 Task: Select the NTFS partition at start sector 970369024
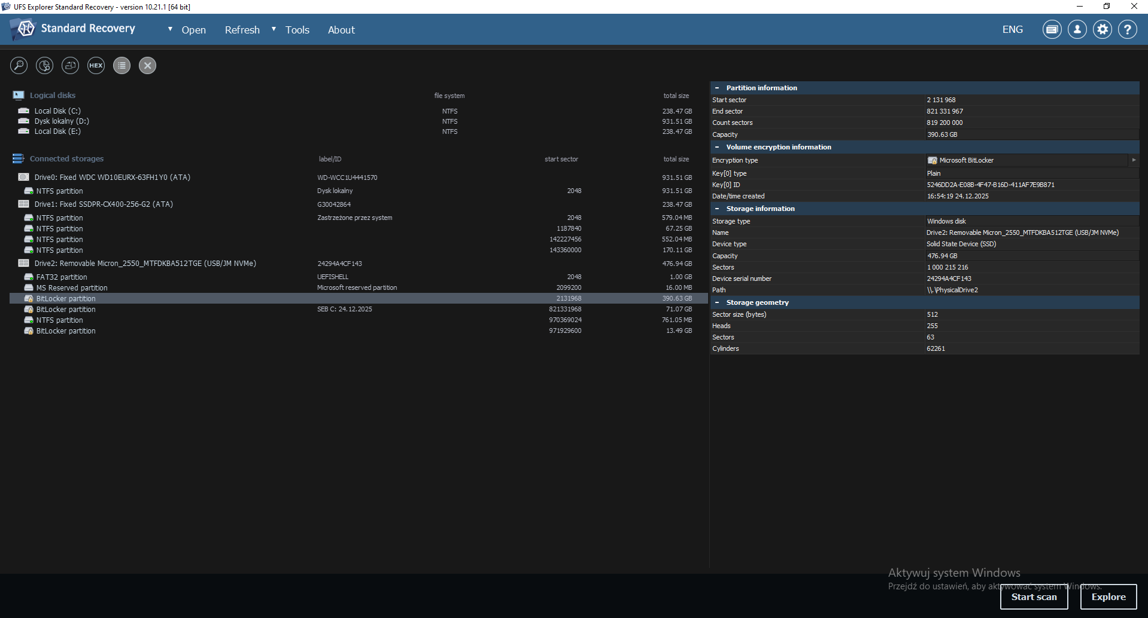click(x=359, y=320)
